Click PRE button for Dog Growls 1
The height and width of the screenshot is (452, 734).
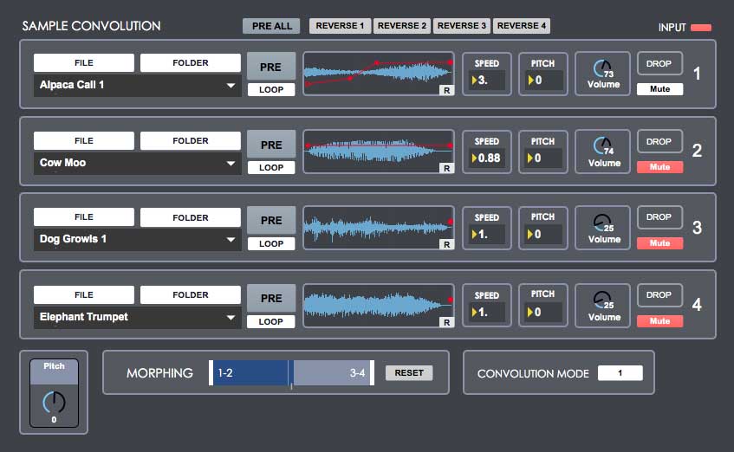tap(271, 221)
